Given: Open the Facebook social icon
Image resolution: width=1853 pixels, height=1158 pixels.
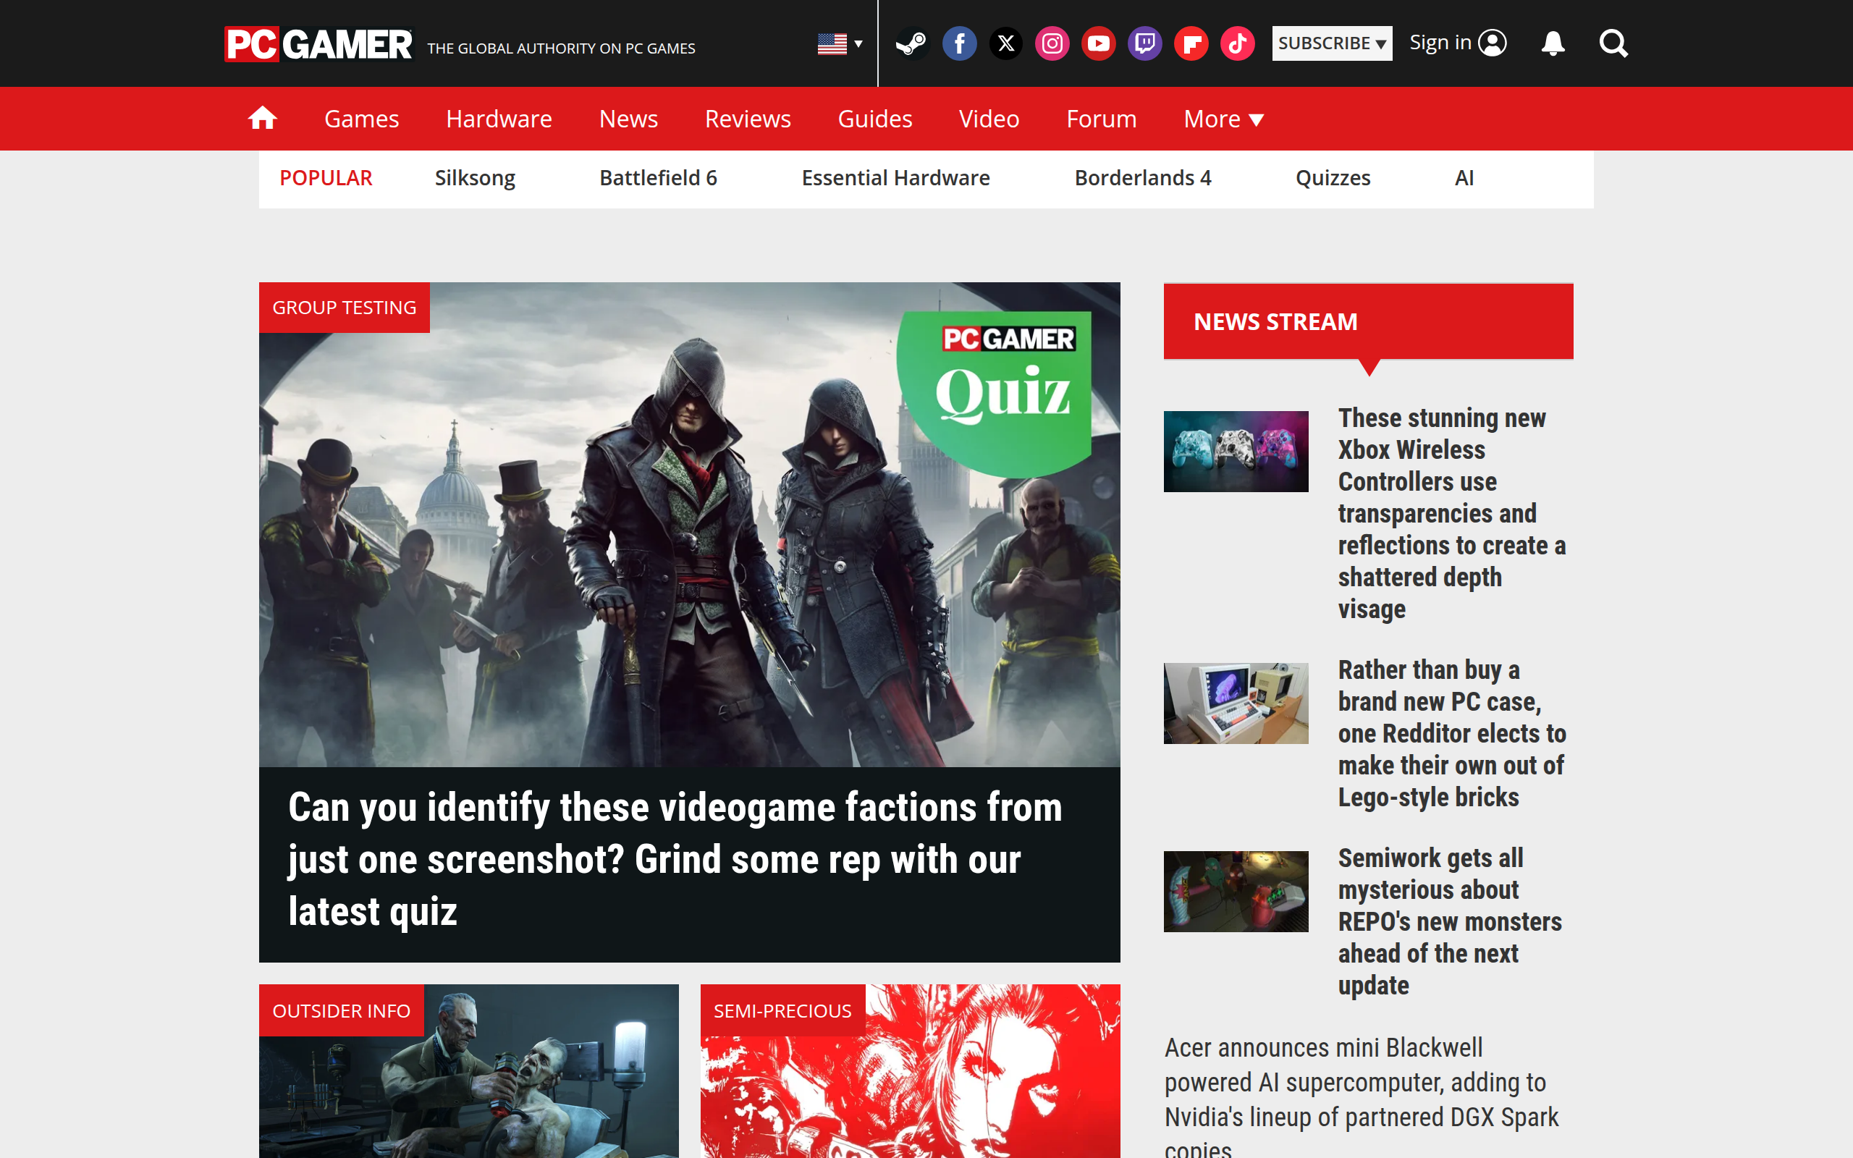Looking at the screenshot, I should 958,43.
